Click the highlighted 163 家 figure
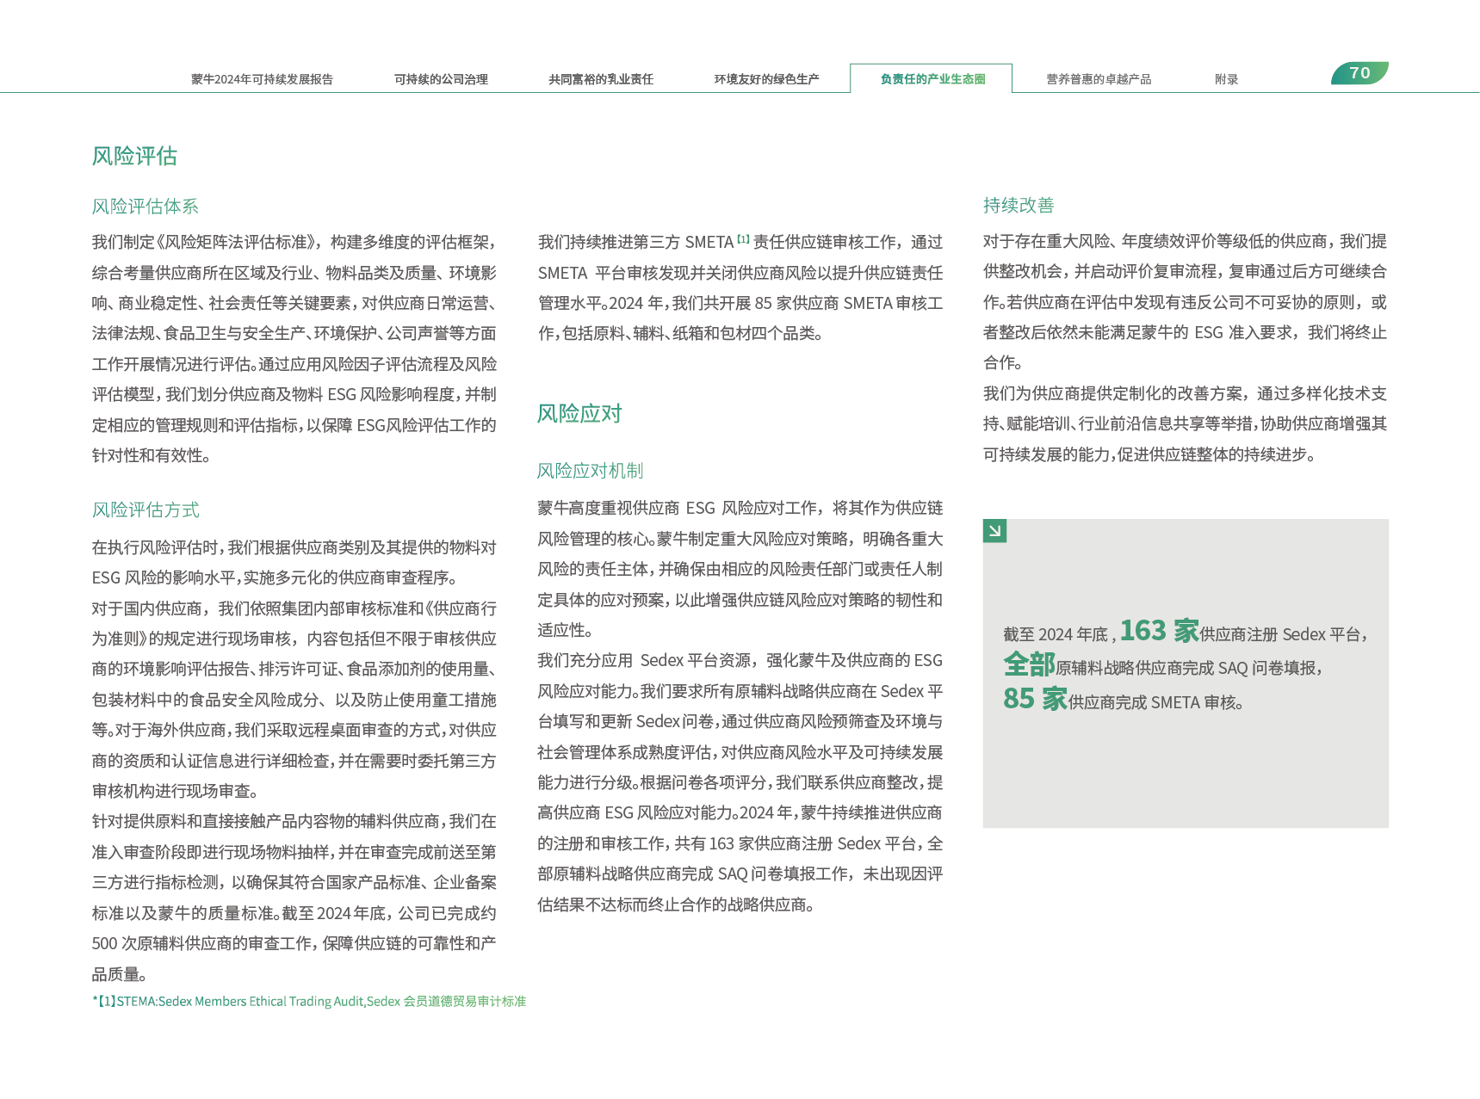 [x=1159, y=631]
